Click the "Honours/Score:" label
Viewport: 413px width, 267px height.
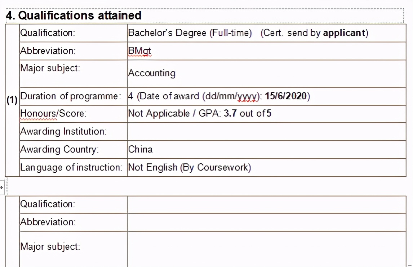[53, 114]
